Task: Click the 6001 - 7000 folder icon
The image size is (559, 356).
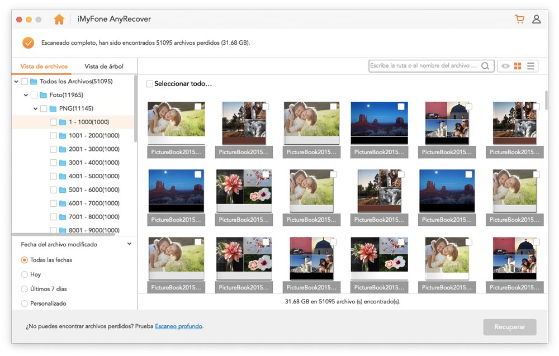Action: coord(63,203)
